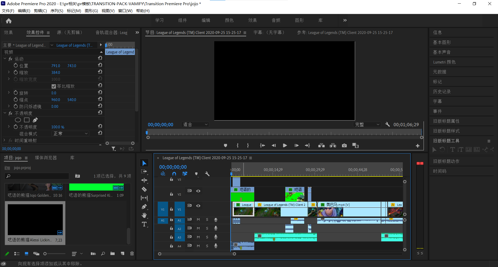Toggle snap in timeline
This screenshot has width=498, height=267.
(174, 174)
